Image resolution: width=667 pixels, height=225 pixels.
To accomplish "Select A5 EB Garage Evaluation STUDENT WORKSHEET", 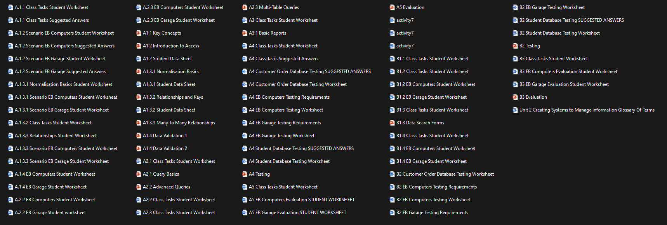I will click(297, 213).
